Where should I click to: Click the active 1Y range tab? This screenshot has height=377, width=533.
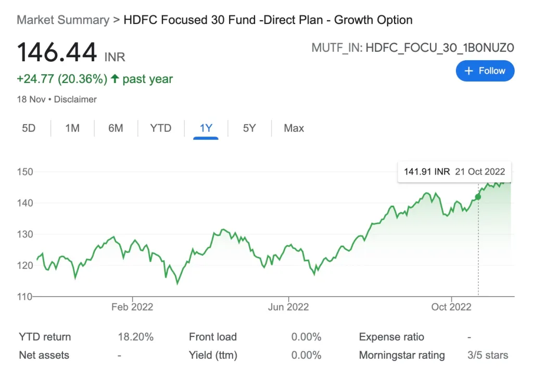pyautogui.click(x=206, y=128)
